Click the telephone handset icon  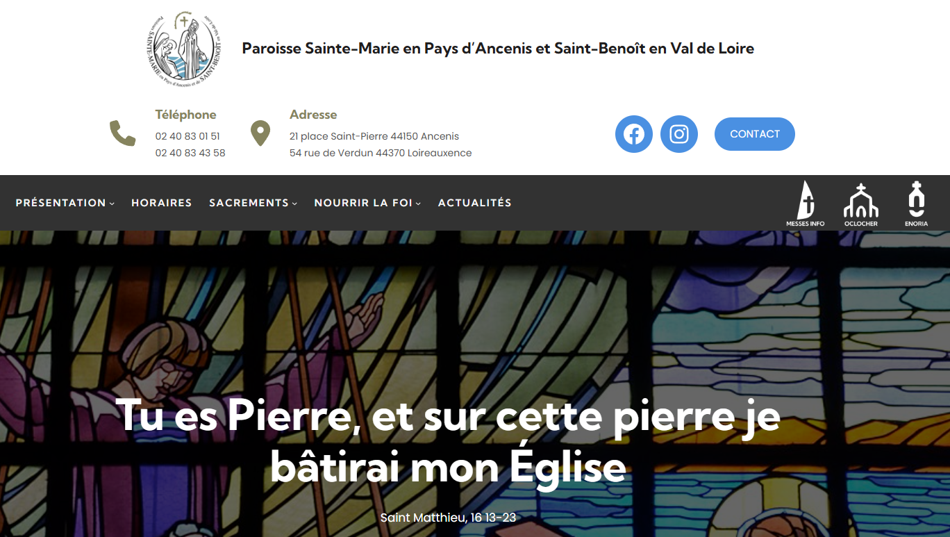tap(123, 133)
